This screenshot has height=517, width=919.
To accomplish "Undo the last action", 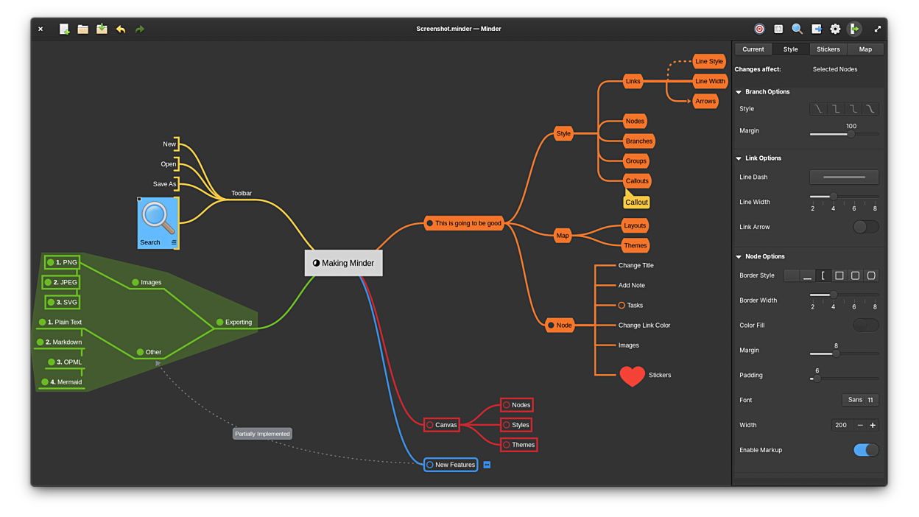I will point(121,29).
